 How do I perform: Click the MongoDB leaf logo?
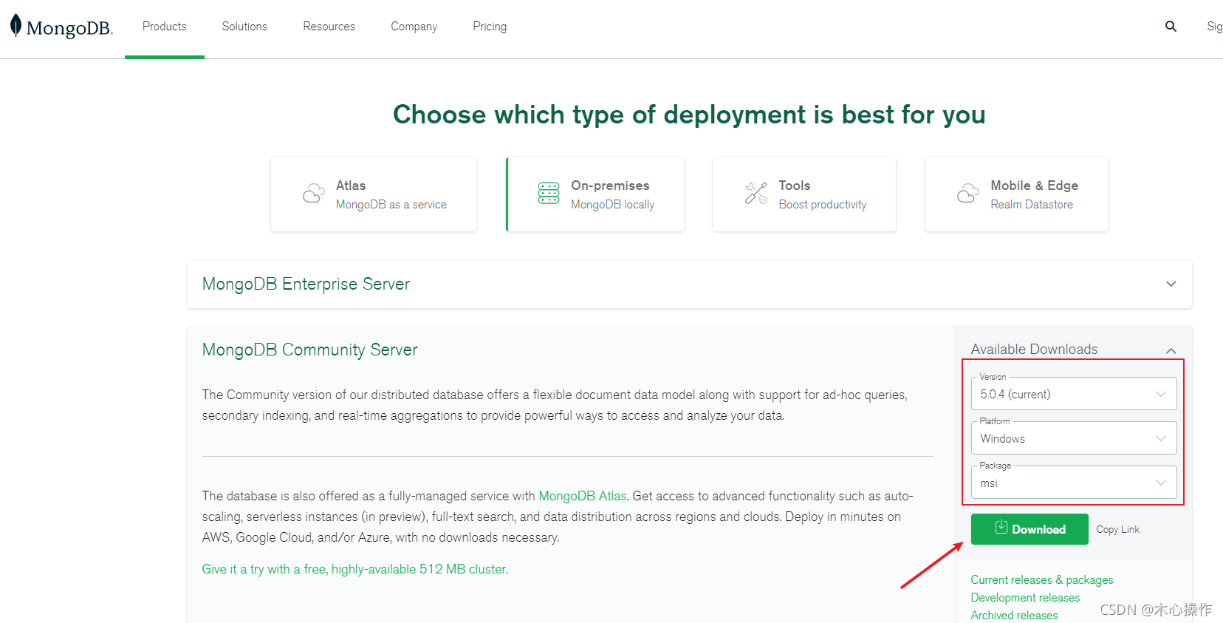pos(16,26)
